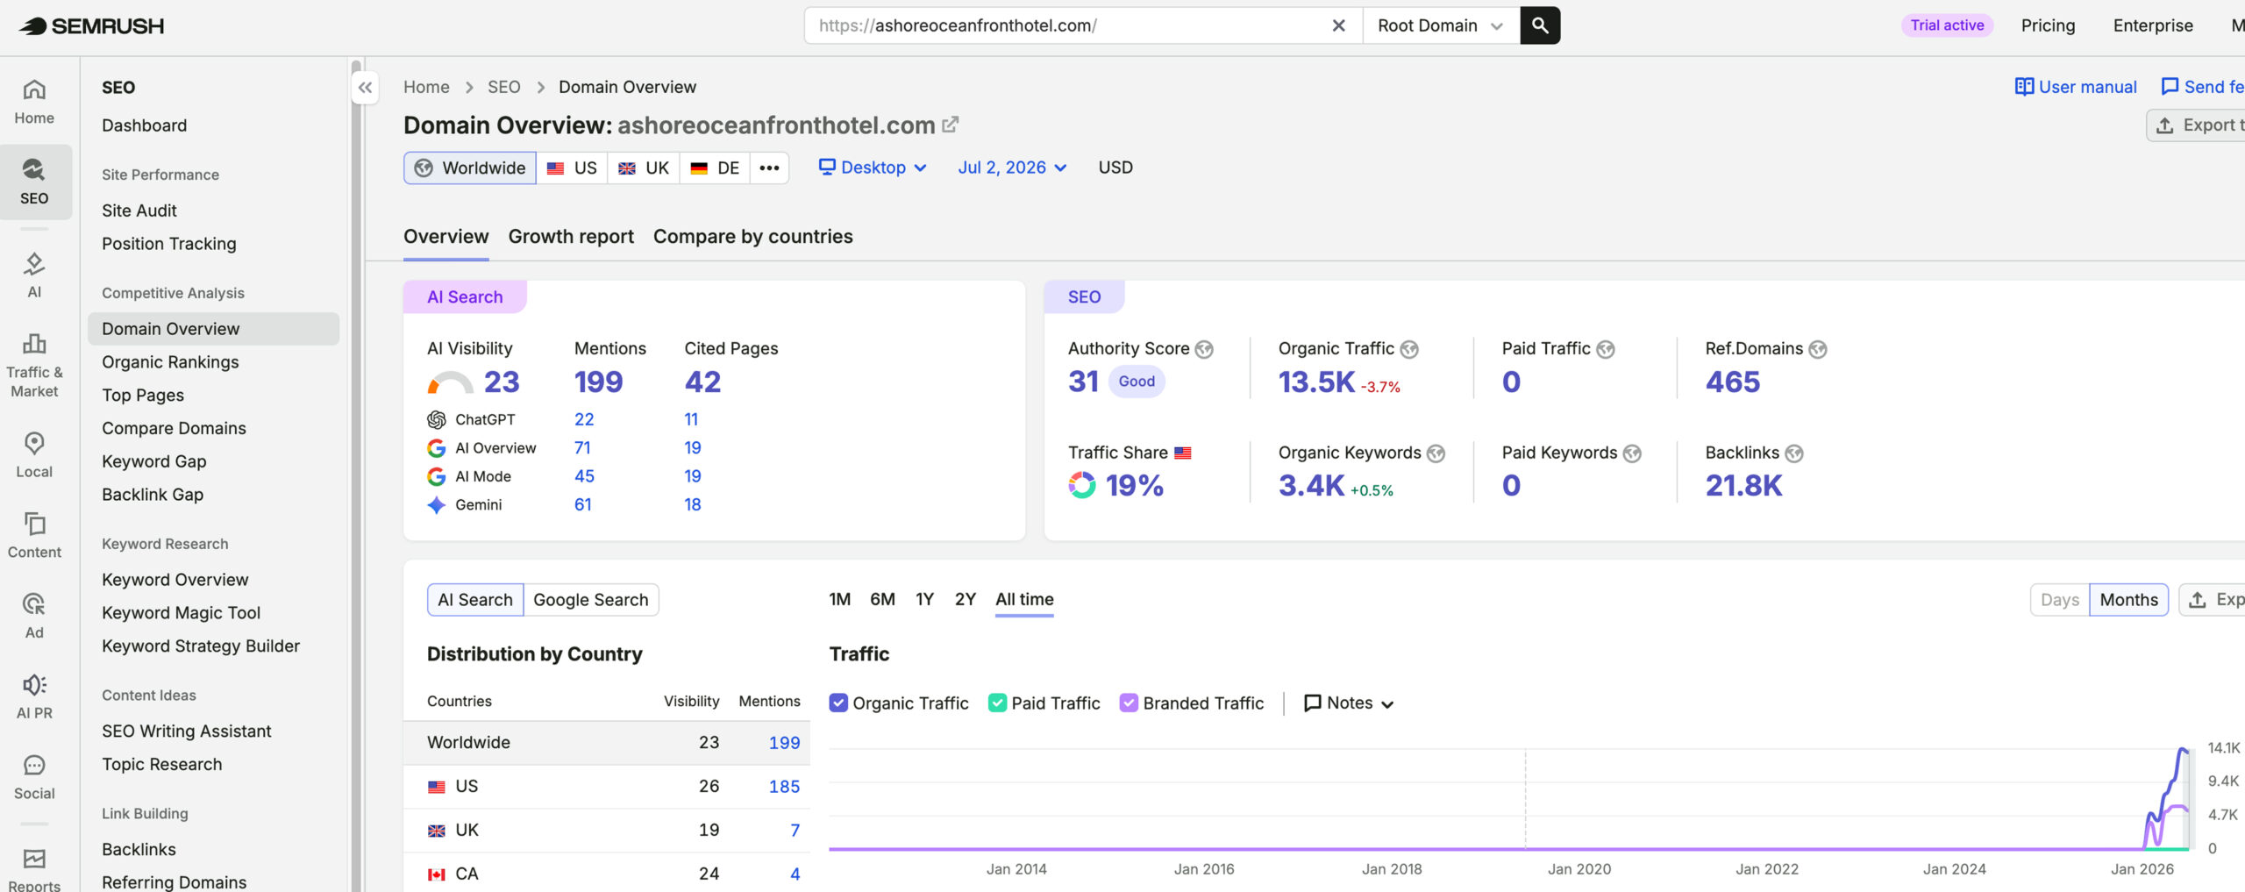Select UK database option
The image size is (2245, 892).
tap(644, 168)
